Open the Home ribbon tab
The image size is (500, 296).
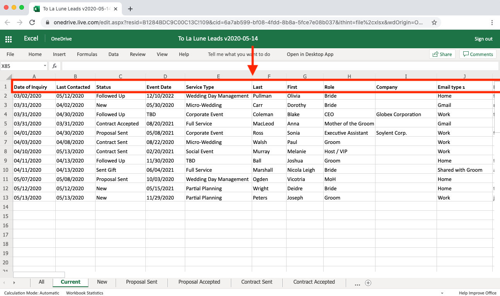point(35,54)
